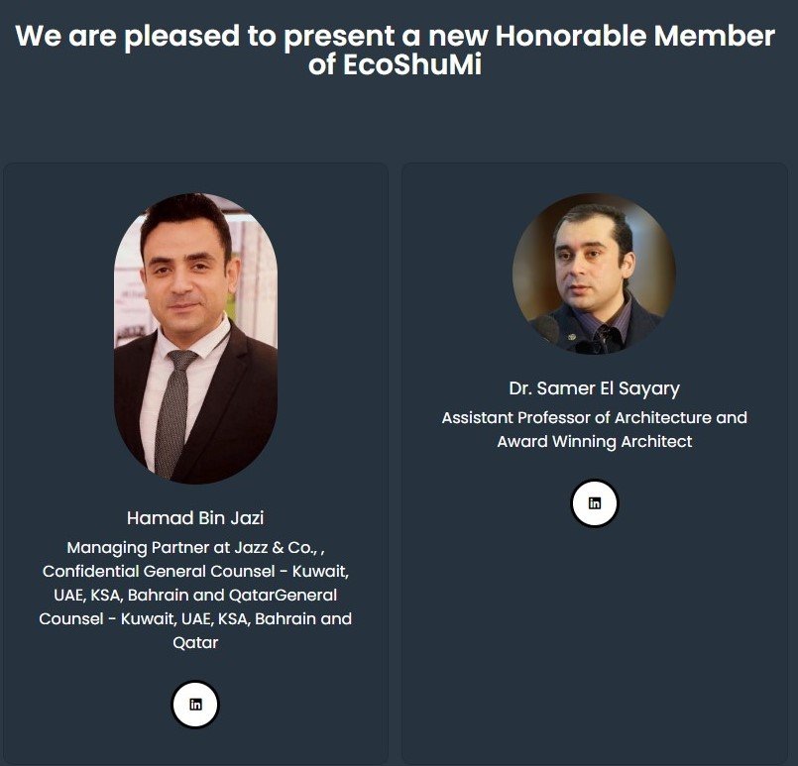Click the white circle around Samer's LinkedIn logo
The image size is (798, 766).
(x=595, y=503)
